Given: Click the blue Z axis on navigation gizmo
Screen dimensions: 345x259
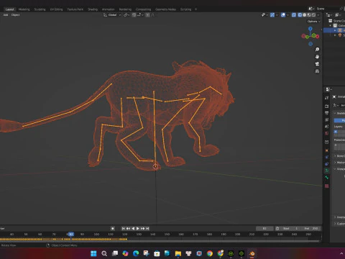Looking at the screenshot, I should click(310, 29).
